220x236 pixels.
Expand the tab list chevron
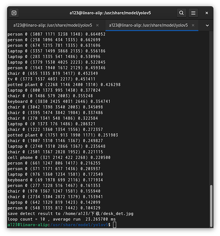click(207, 25)
